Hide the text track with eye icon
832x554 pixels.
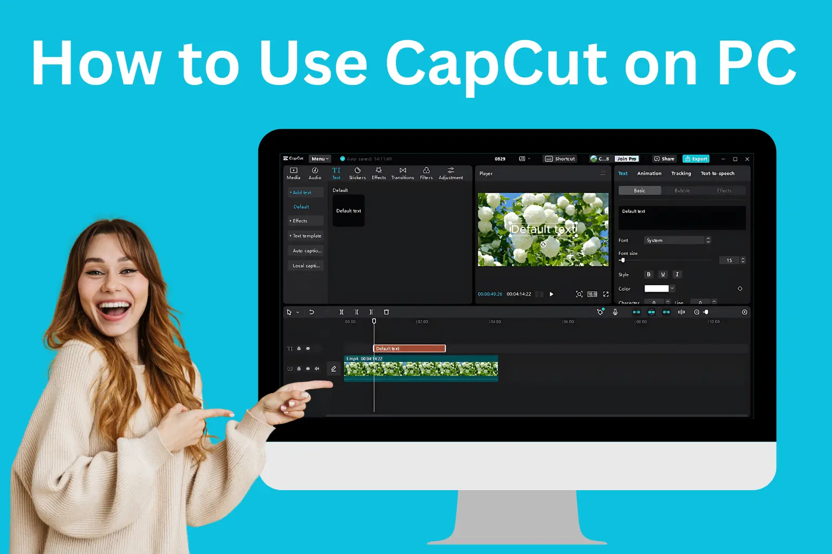point(308,348)
